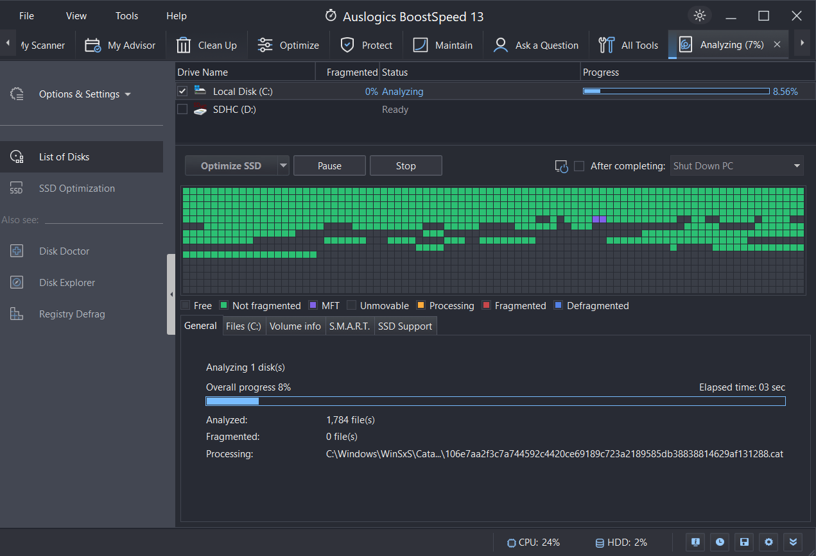
Task: Click the SSD Optimization icon
Action: point(17,189)
